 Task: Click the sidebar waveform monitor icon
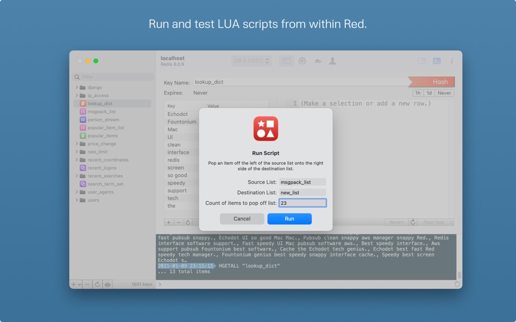click(108, 284)
